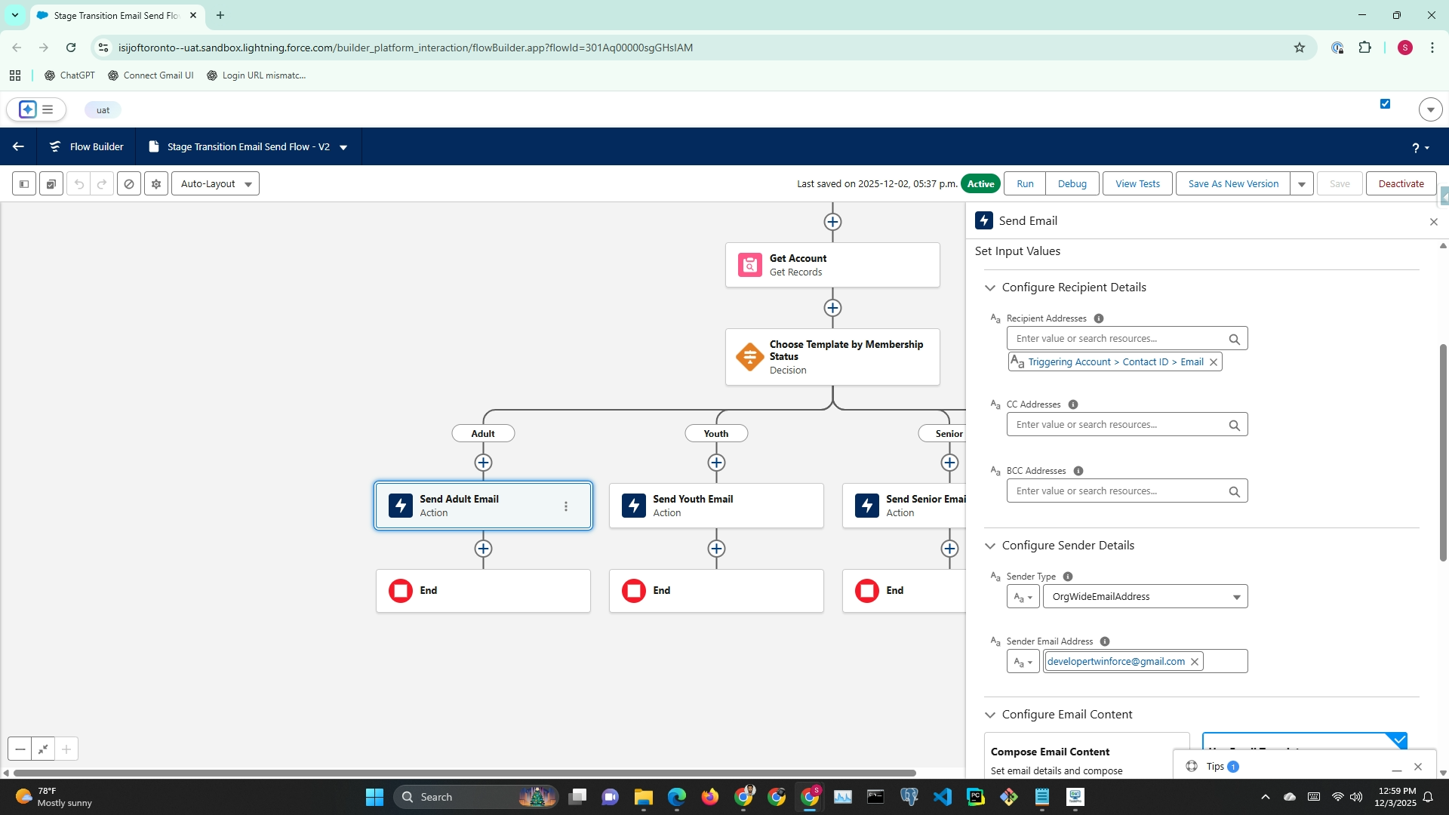Image resolution: width=1449 pixels, height=815 pixels.
Task: Click the back arrow in Flow Builder header
Action: coord(18,146)
